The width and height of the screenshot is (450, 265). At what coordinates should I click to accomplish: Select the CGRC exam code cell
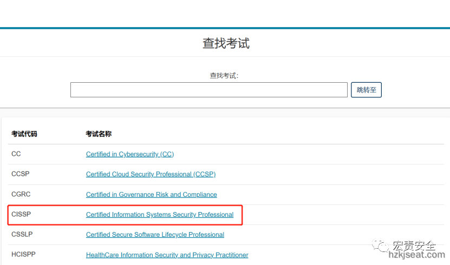[x=21, y=194]
